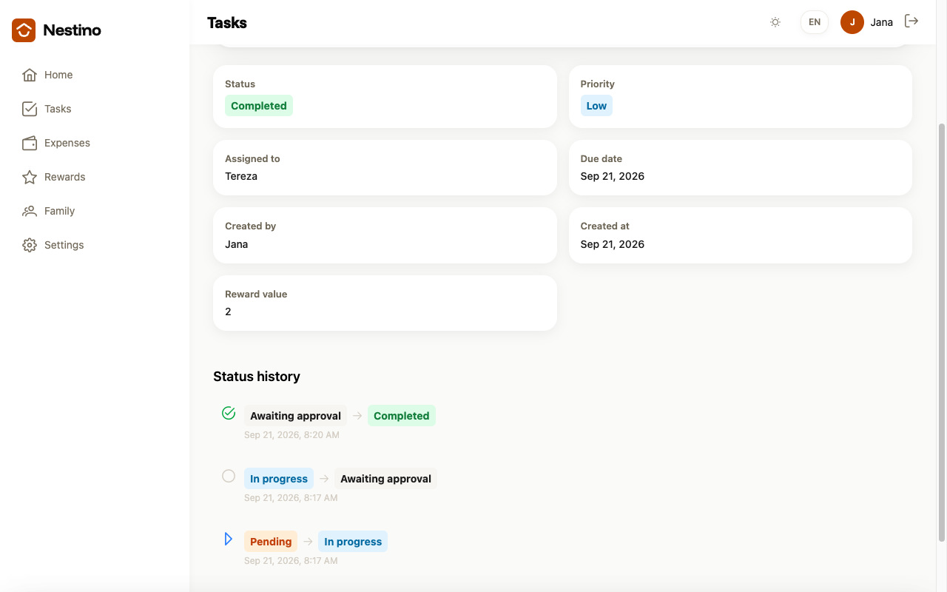Click the empty circle icon beside Awaiting approval entry
Image resolution: width=947 pixels, height=592 pixels.
(229, 476)
